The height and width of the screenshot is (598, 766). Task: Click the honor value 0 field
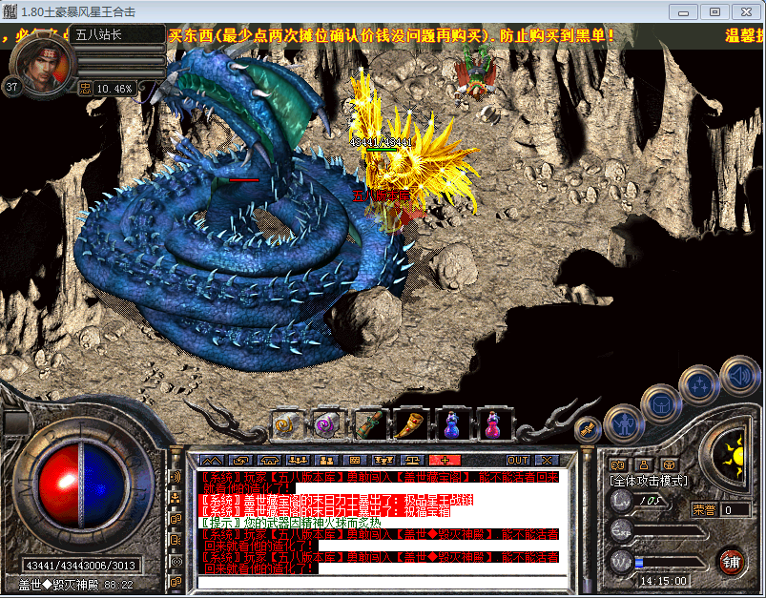[735, 510]
